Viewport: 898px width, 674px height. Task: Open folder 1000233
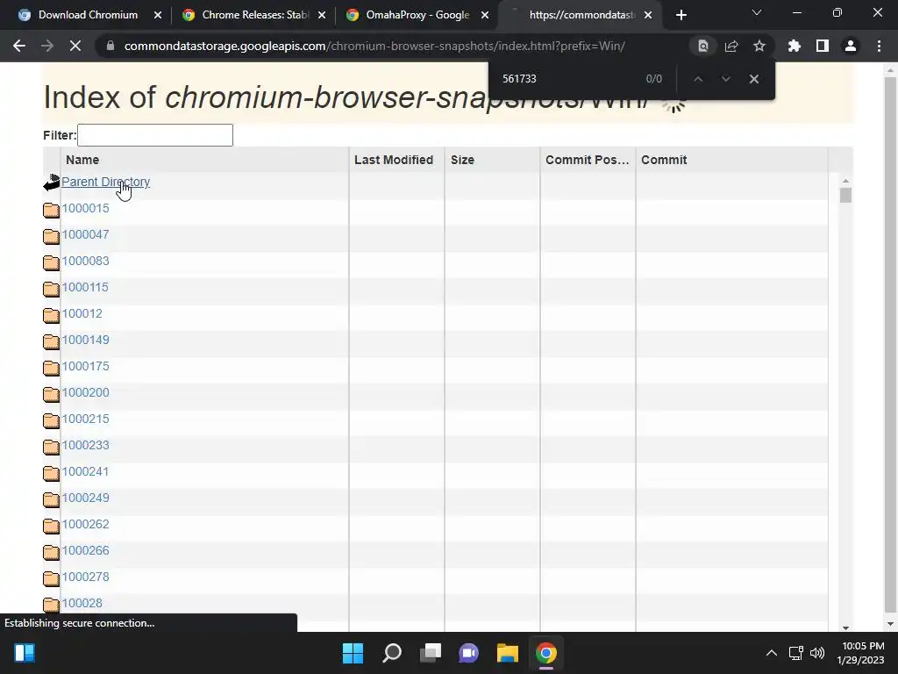85,445
